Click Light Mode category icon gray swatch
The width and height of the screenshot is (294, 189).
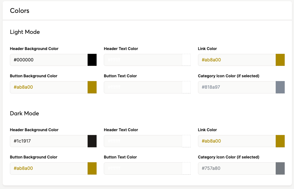point(280,87)
